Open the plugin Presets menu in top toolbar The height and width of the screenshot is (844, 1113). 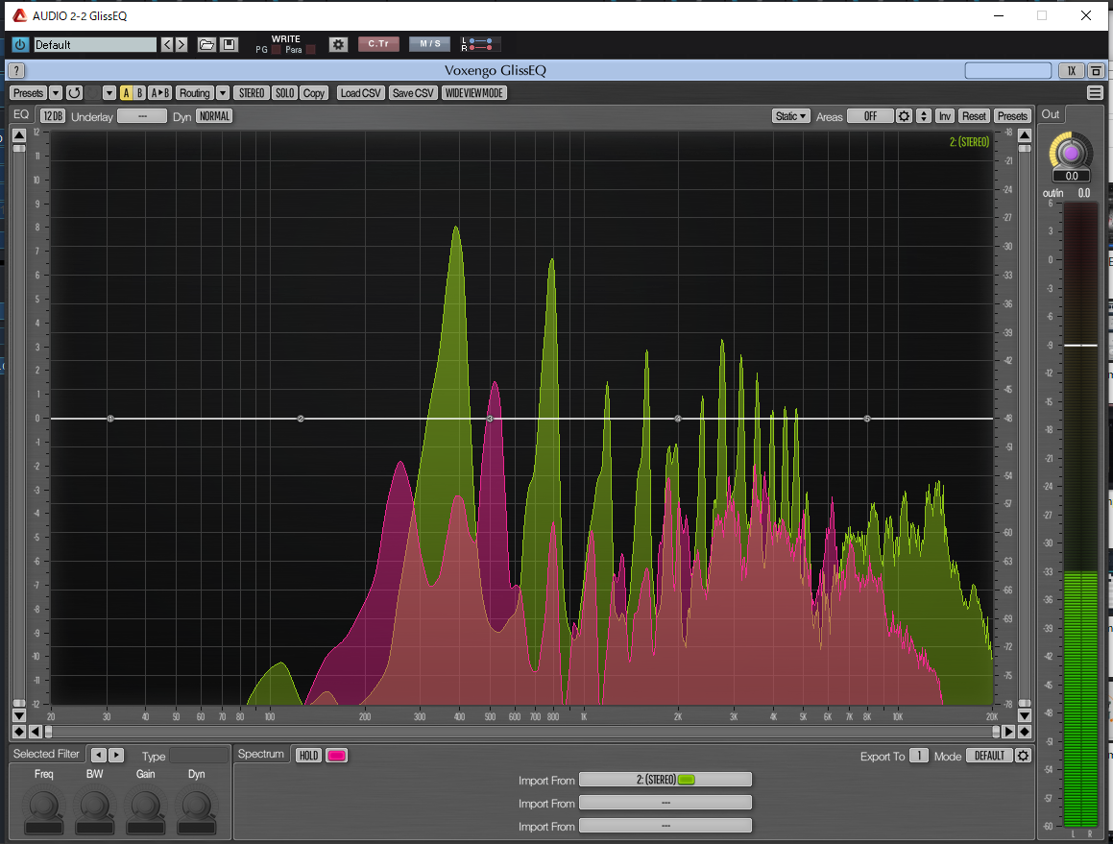pyautogui.click(x=29, y=93)
